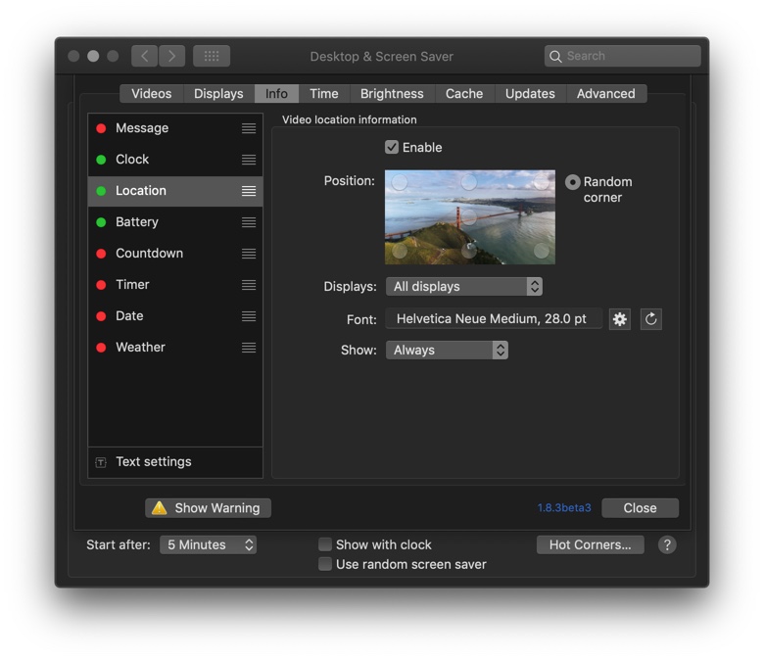Viewport: 764px width, 660px height.
Task: Click the red status dot beside Date
Action: point(101,316)
